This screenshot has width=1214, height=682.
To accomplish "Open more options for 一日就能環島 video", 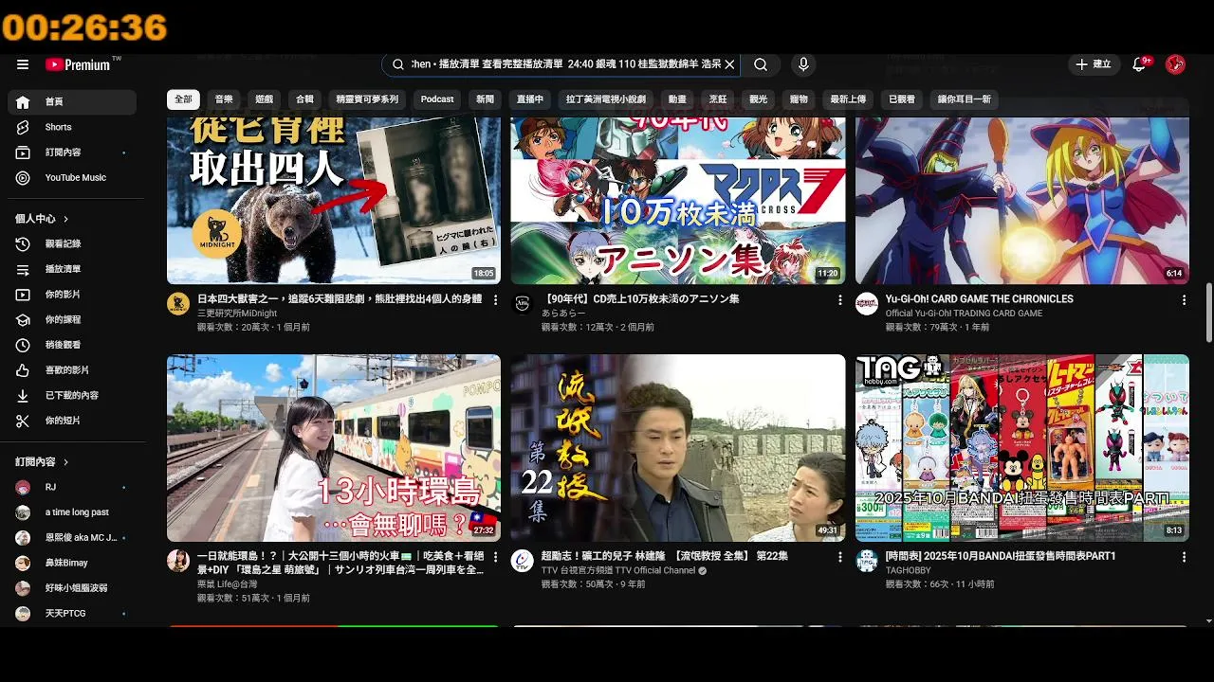I will [495, 557].
